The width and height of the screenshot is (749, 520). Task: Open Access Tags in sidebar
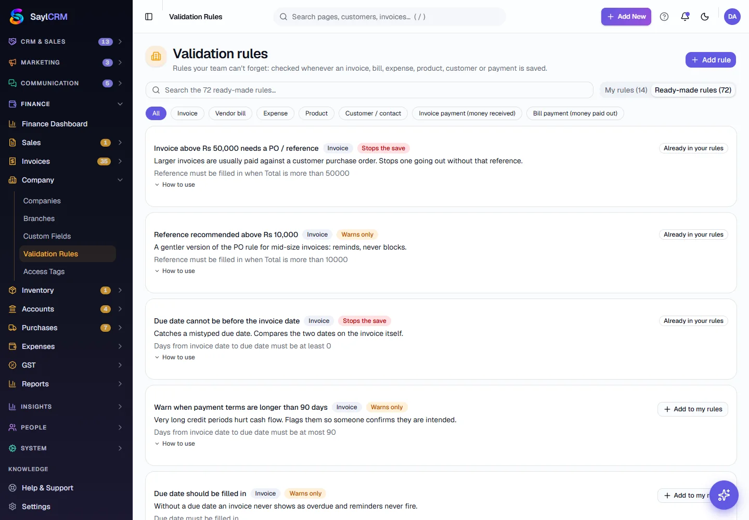pos(67,271)
